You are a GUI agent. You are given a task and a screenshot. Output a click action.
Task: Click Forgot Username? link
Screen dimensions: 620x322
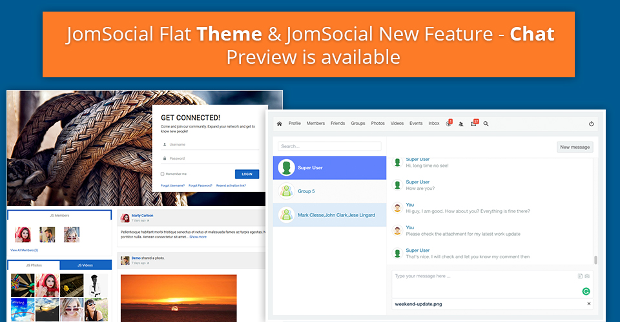click(x=172, y=185)
